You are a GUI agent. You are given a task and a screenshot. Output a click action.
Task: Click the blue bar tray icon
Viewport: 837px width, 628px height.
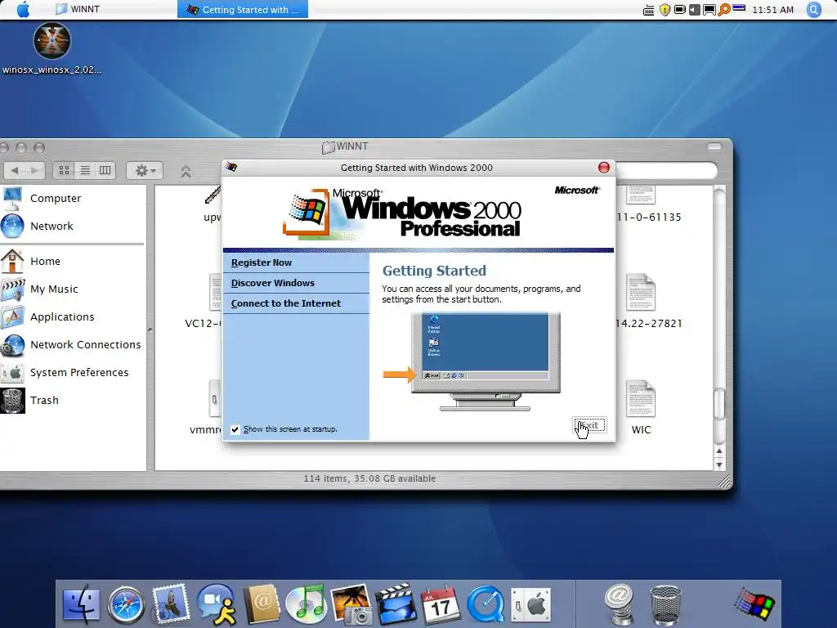coord(739,8)
